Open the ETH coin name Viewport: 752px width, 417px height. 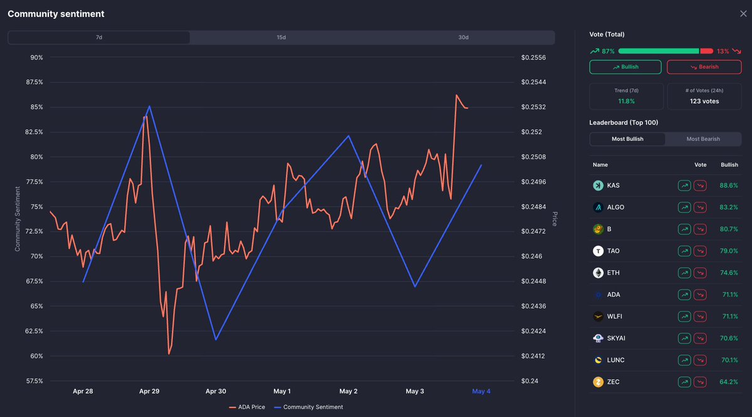[x=613, y=273]
